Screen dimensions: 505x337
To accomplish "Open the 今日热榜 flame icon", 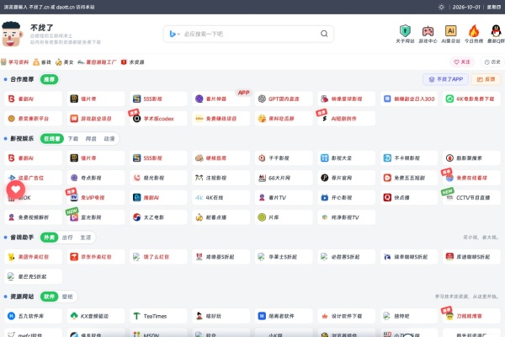I will 473,34.
